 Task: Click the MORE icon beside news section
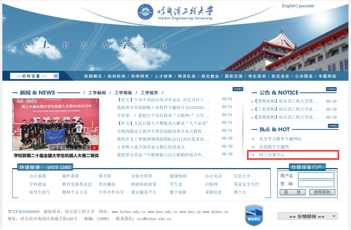[238, 89]
